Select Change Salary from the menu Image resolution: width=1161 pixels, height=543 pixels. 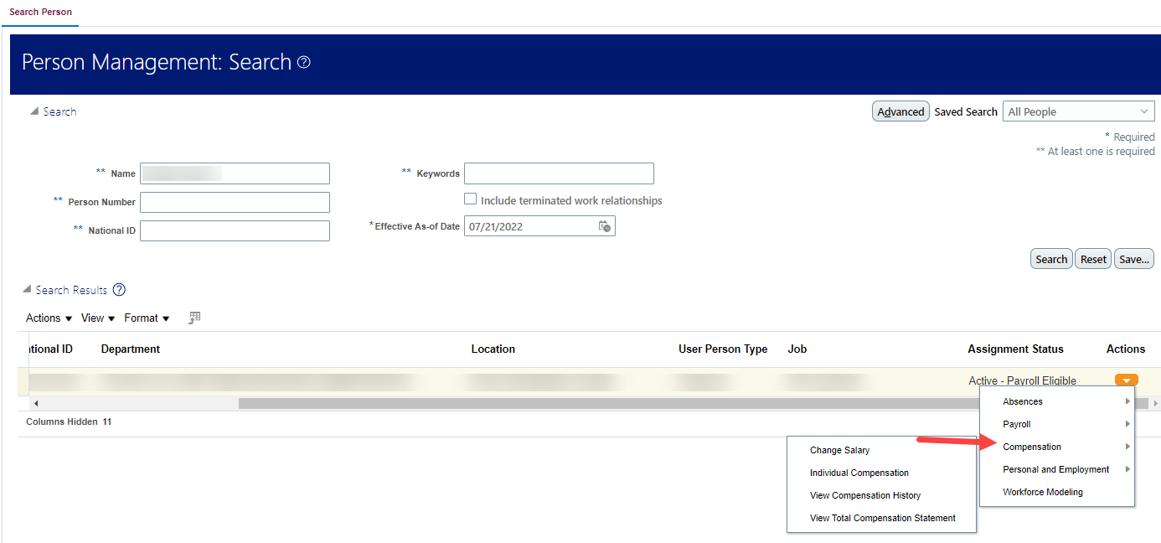839,450
